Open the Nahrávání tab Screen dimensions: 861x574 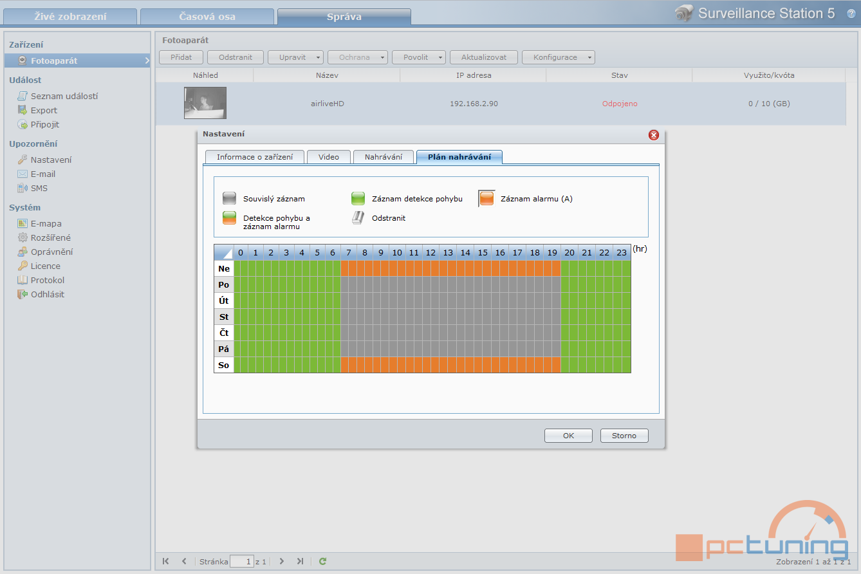(384, 157)
